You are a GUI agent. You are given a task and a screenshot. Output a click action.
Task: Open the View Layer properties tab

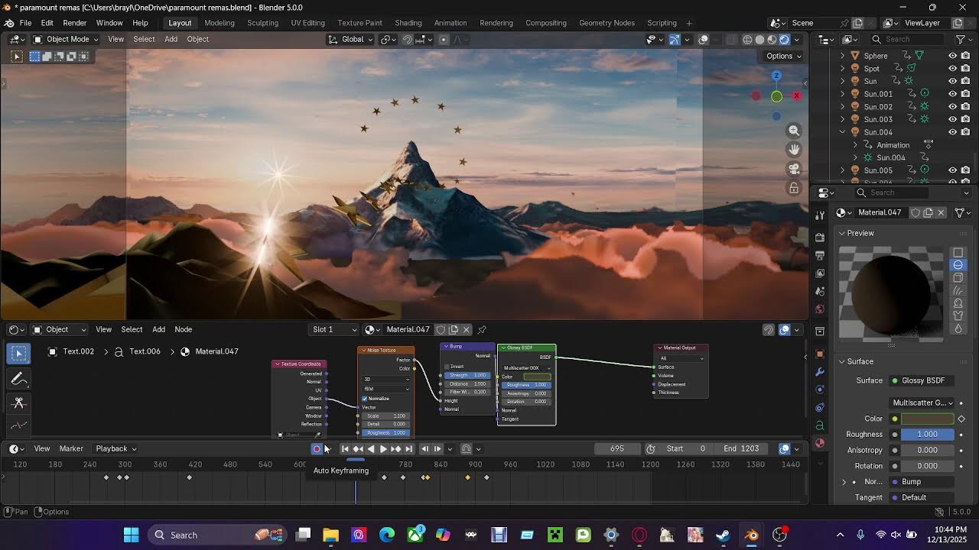pos(820,273)
